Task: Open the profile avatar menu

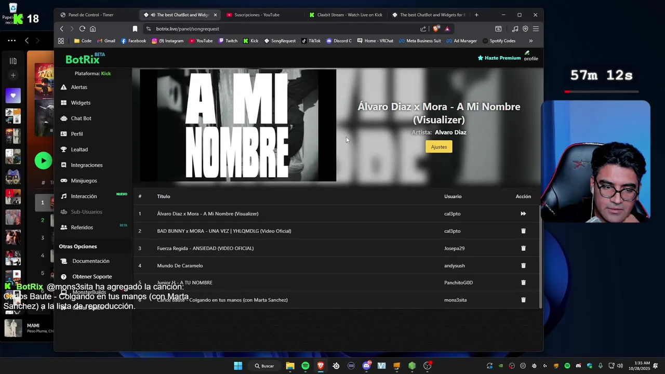Action: [531, 56]
